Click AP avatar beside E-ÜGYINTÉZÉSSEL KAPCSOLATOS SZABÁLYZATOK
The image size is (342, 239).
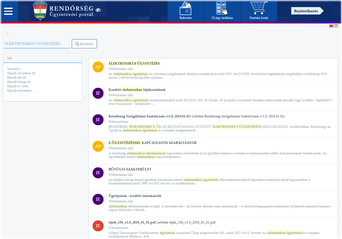pos(98,146)
